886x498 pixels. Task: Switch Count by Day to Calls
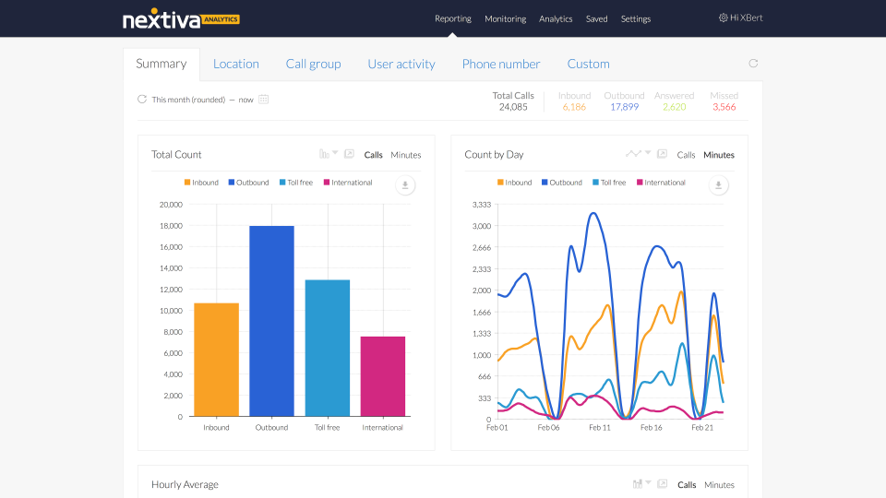686,155
